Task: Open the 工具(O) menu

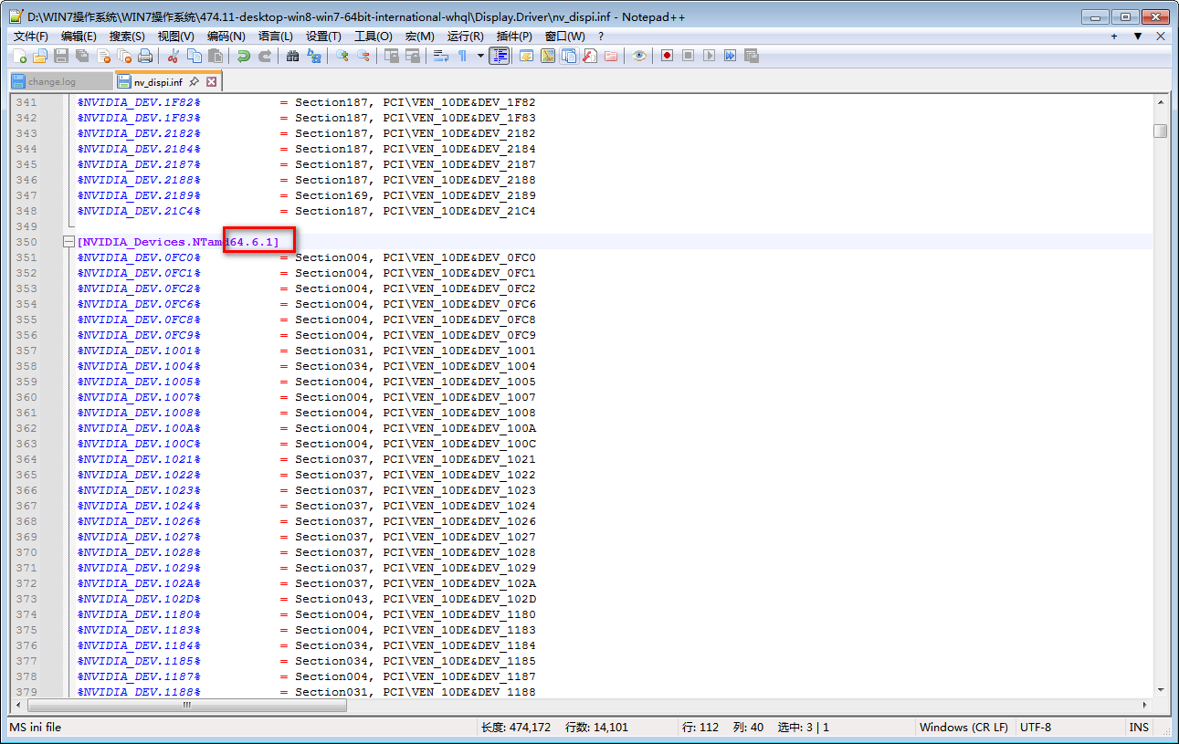Action: [373, 36]
